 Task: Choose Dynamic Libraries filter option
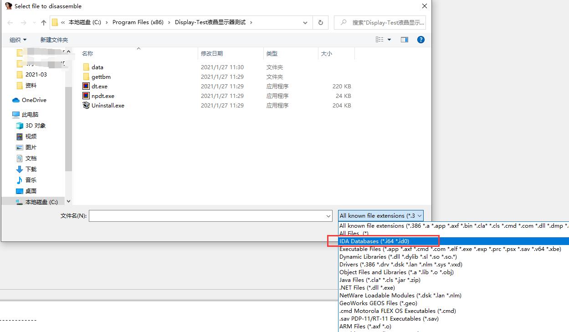click(x=453, y=256)
